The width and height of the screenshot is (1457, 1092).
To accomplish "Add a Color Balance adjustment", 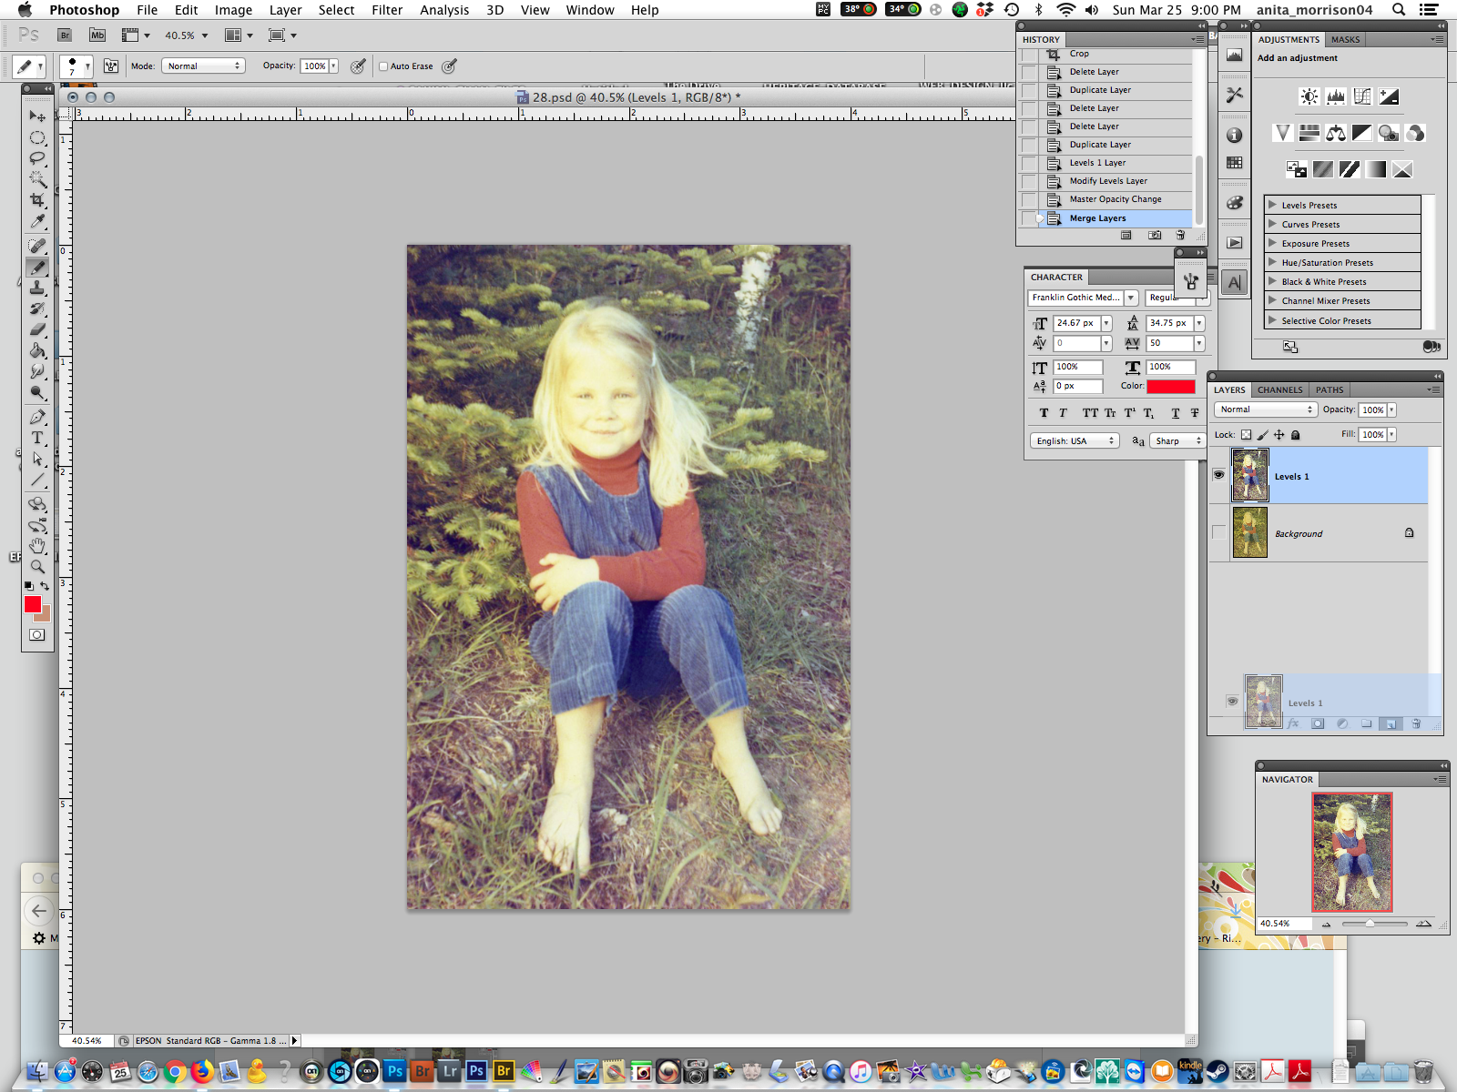I will pyautogui.click(x=1336, y=133).
